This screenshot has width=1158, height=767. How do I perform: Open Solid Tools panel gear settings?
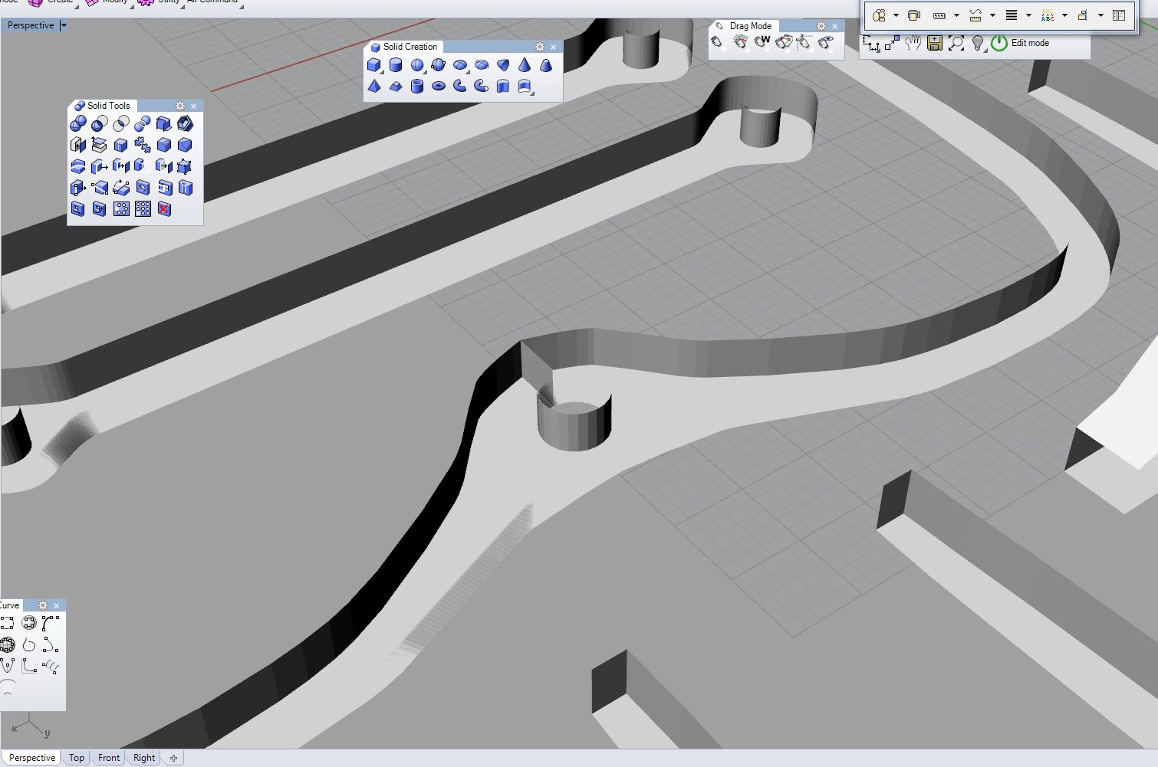click(x=180, y=106)
